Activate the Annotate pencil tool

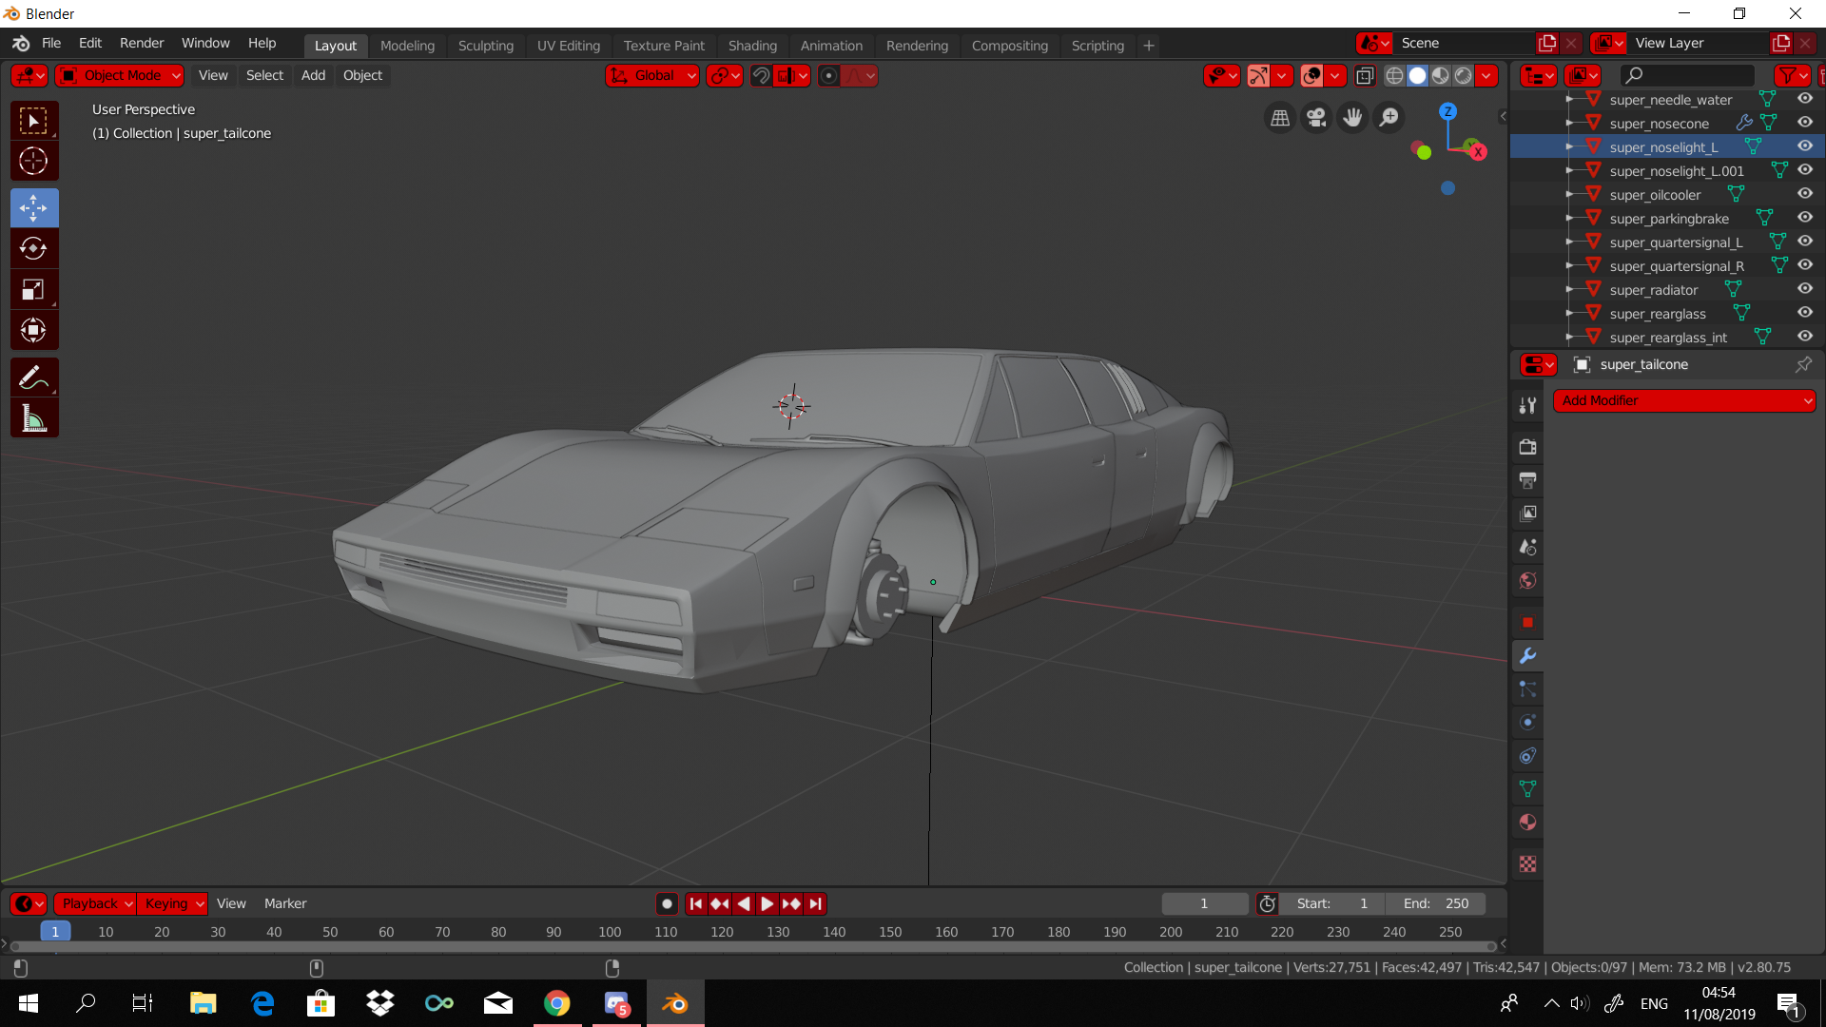pyautogui.click(x=33, y=378)
